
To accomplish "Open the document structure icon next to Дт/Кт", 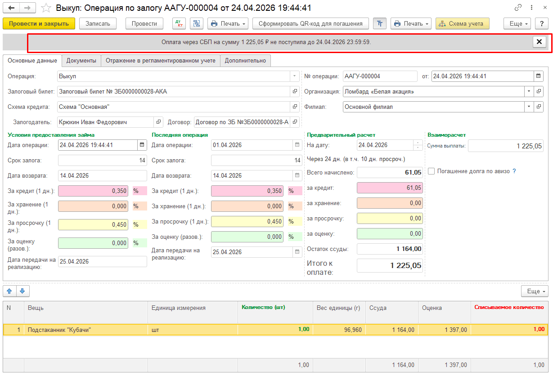I will click(196, 23).
